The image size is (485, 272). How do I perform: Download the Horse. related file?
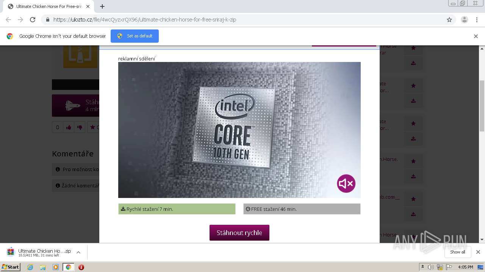point(413,176)
